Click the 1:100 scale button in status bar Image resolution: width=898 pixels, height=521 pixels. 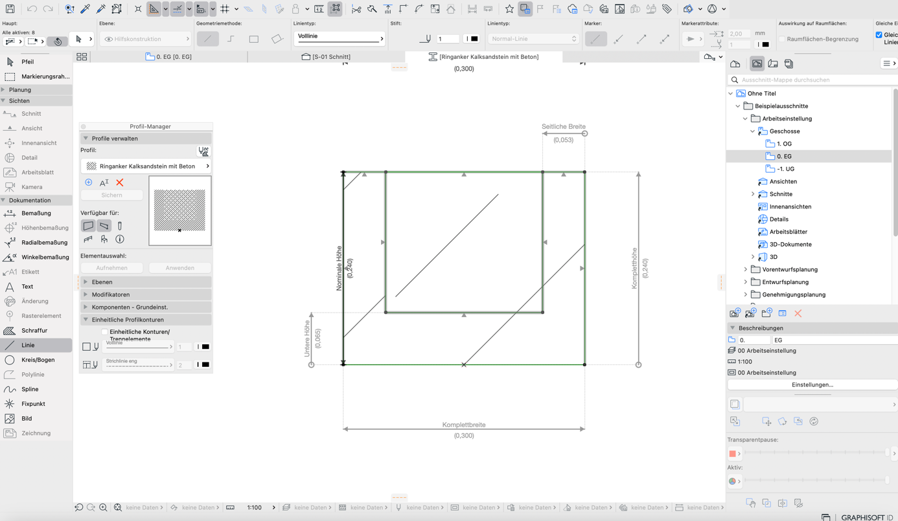pyautogui.click(x=255, y=507)
